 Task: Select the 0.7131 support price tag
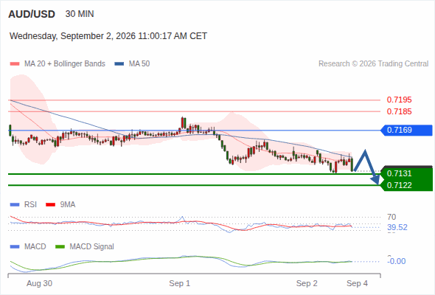406,173
